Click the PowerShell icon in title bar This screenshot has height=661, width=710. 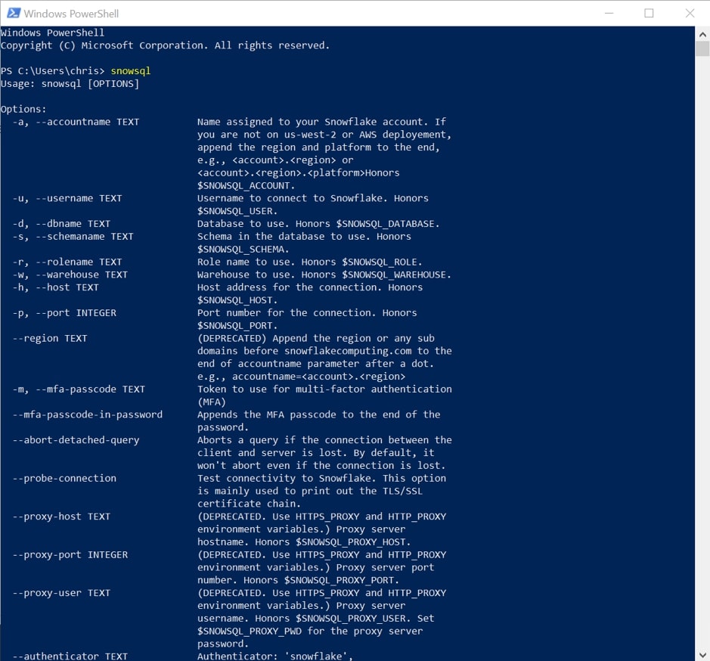coord(14,13)
